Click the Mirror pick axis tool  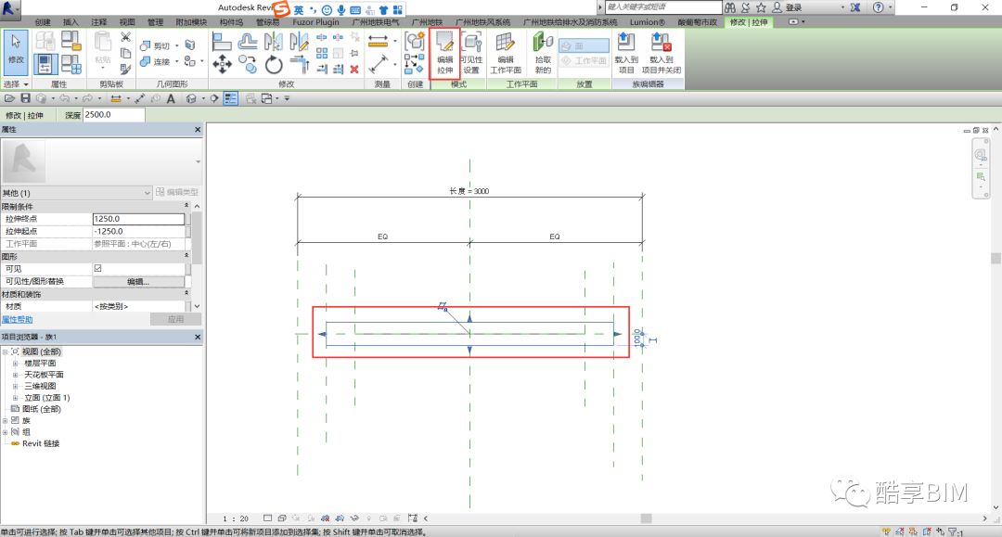pos(273,42)
